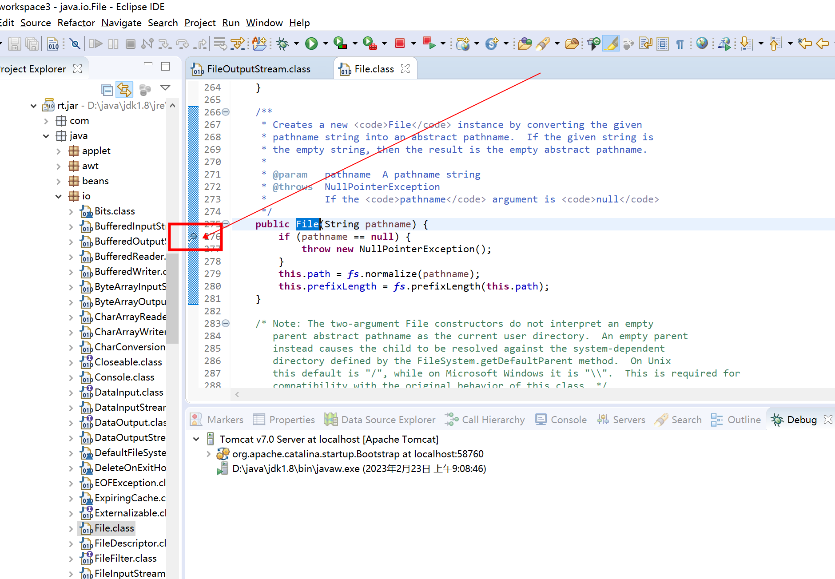Click the Next Annotation down-arrow icon
This screenshot has width=835, height=579.
point(746,44)
